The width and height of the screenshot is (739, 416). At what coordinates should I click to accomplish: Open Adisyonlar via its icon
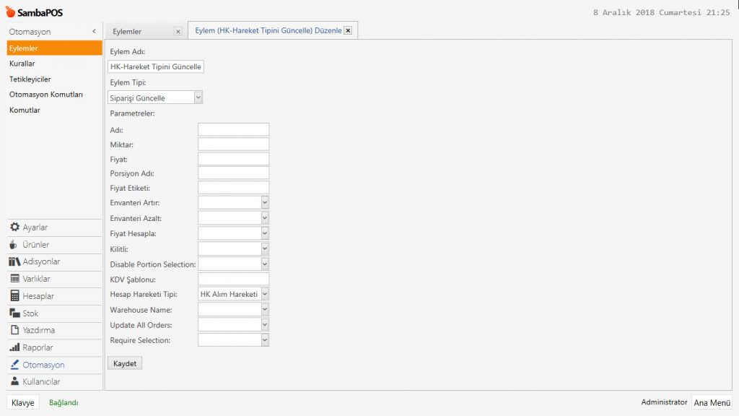pos(14,261)
